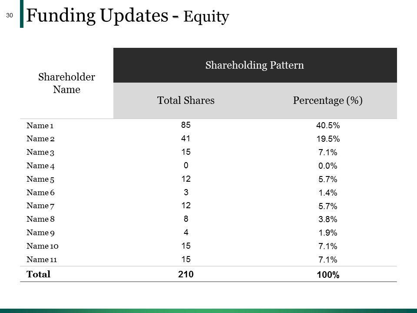Screen dimensions: 417x313
Task: Click the 3.8% value for Name 8
Action: click(328, 220)
